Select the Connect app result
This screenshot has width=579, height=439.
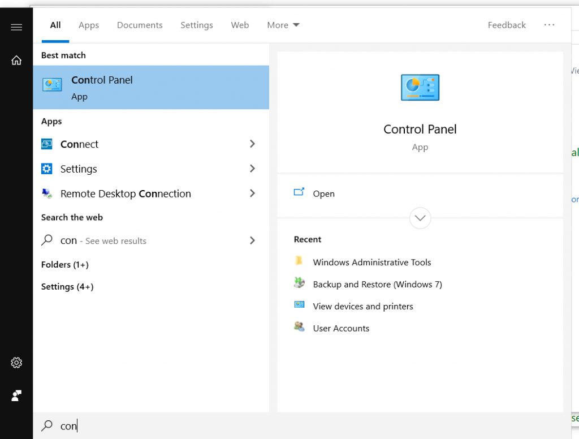click(151, 144)
